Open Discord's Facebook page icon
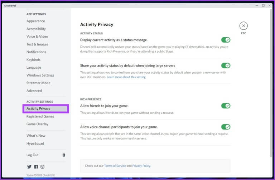Screen dimensions: 275x180 [36, 166]
